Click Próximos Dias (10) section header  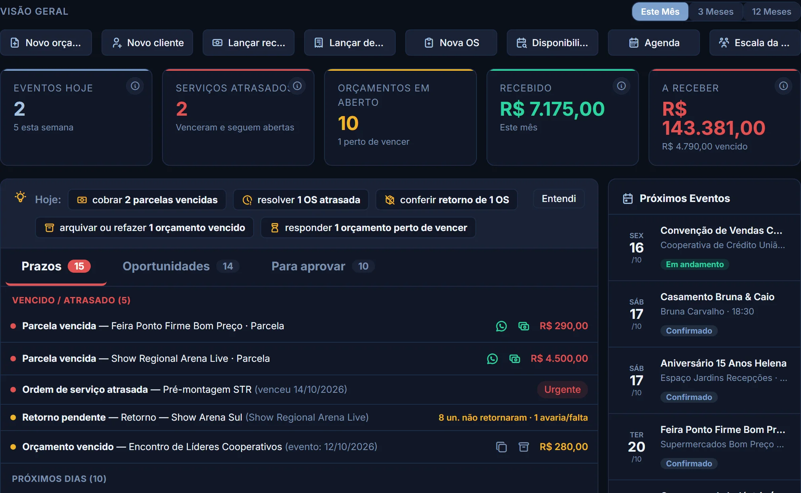click(x=59, y=479)
